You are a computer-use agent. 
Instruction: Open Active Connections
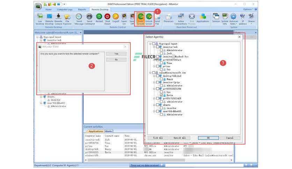(x=181, y=19)
